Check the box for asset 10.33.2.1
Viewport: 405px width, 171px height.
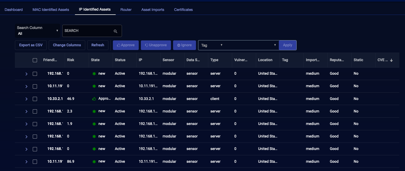coord(35,99)
